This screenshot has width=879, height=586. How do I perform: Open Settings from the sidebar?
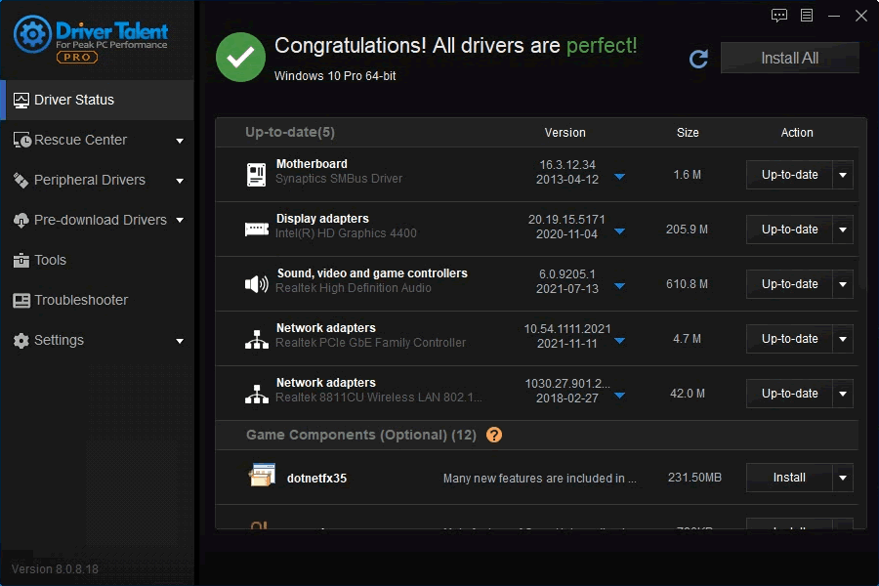[x=97, y=341]
